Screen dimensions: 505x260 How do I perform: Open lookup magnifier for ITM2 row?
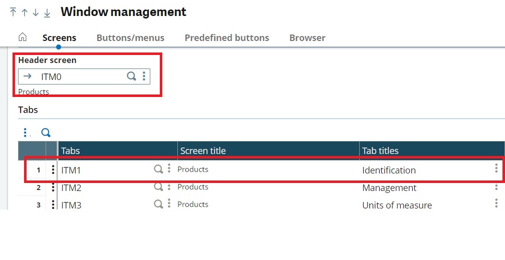pyautogui.click(x=158, y=187)
